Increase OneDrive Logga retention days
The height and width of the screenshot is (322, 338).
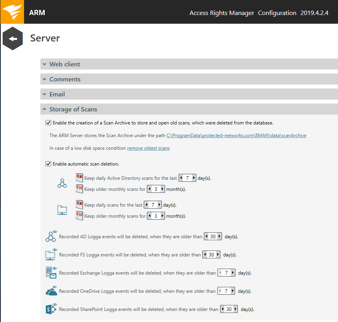pyautogui.click(x=233, y=291)
